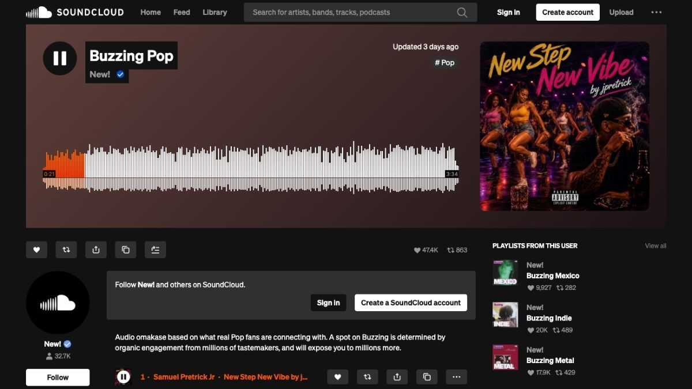View the 32.7K followers count
Viewport: 692px width, 389px height.
pyautogui.click(x=58, y=357)
